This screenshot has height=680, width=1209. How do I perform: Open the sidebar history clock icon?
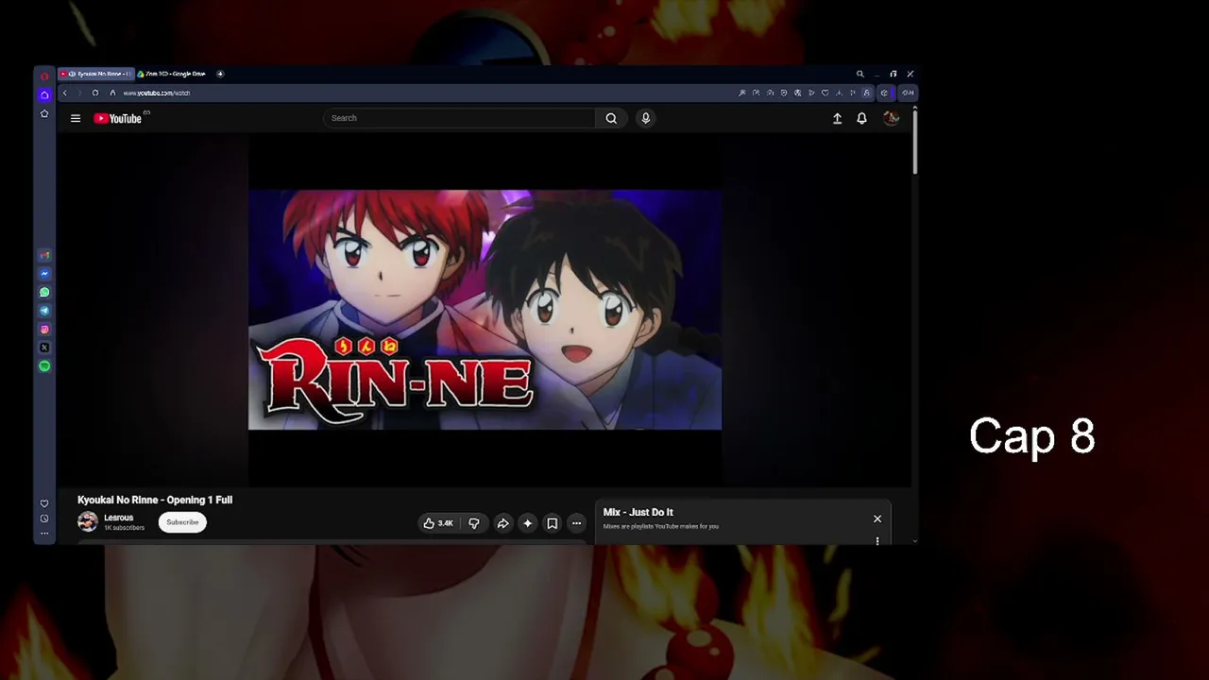[44, 518]
